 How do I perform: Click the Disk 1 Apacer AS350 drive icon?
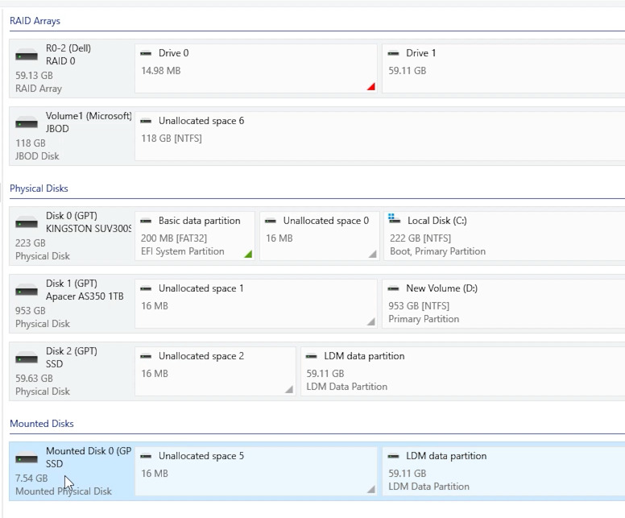pos(27,291)
